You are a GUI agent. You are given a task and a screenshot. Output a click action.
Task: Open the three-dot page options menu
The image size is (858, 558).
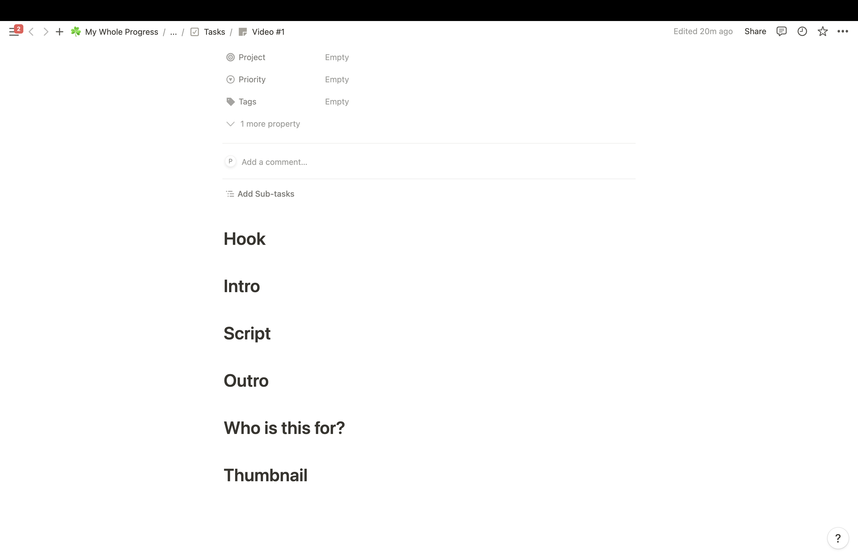point(843,31)
